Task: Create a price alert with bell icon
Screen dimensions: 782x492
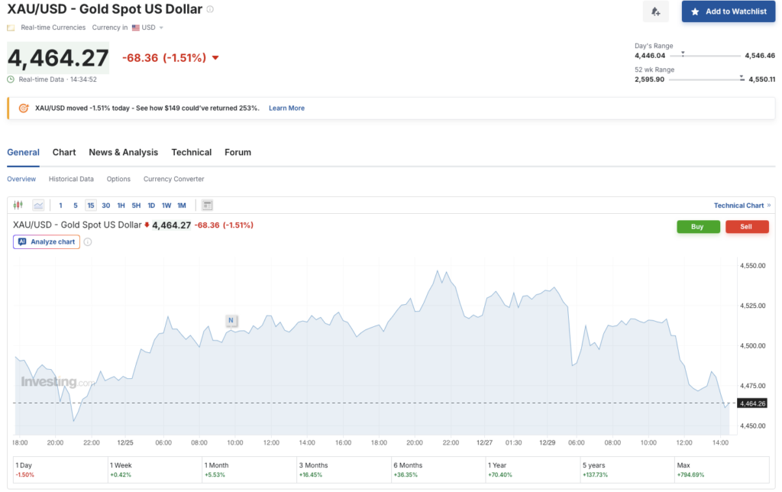Action: 655,11
